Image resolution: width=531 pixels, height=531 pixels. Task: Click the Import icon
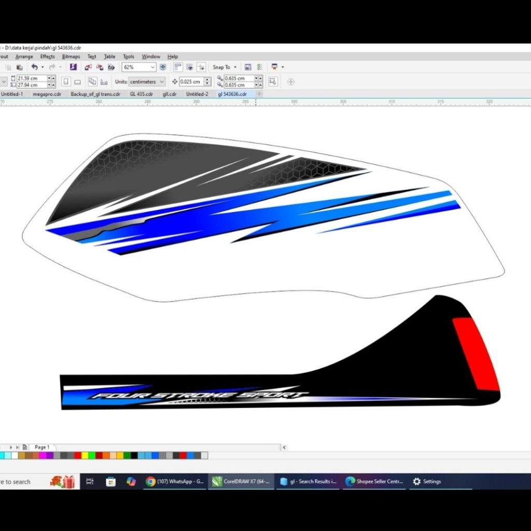[x=88, y=67]
